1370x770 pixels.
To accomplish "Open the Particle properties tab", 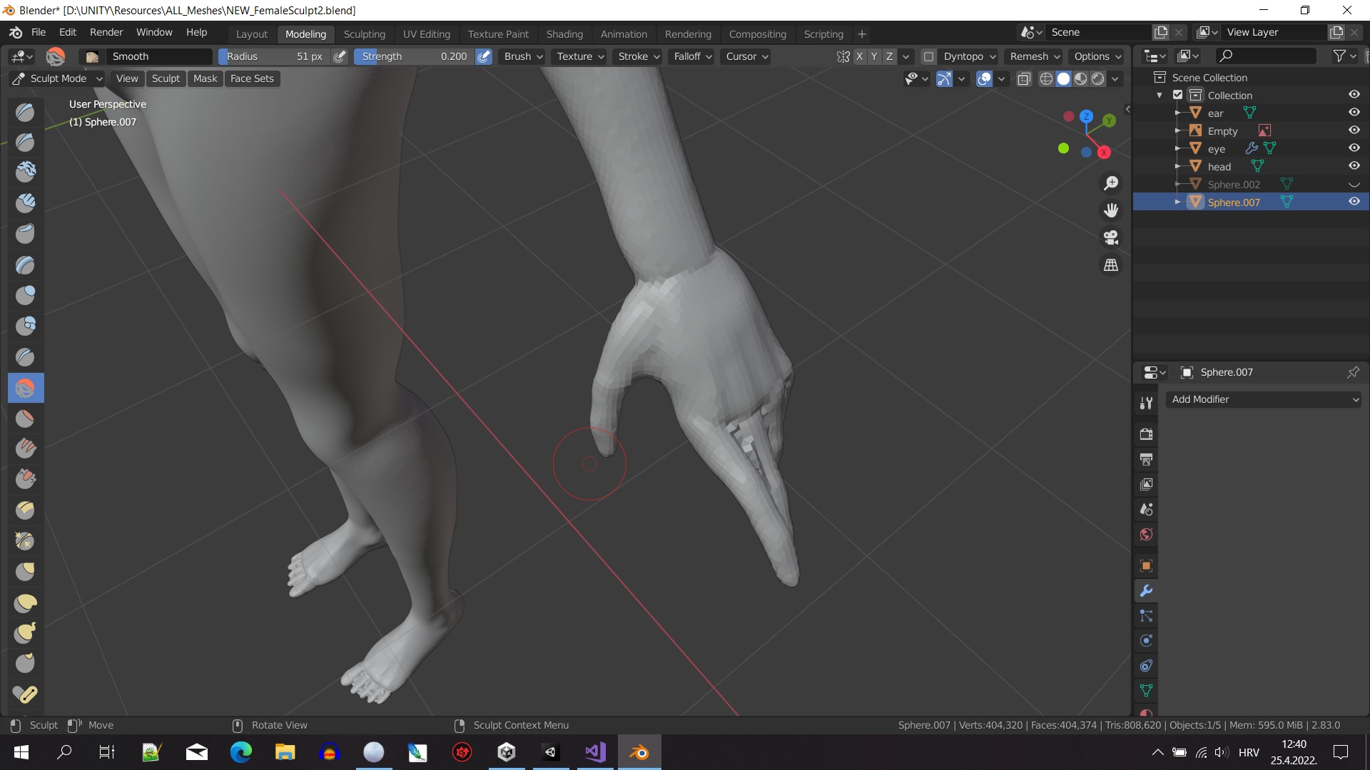I will [1146, 616].
